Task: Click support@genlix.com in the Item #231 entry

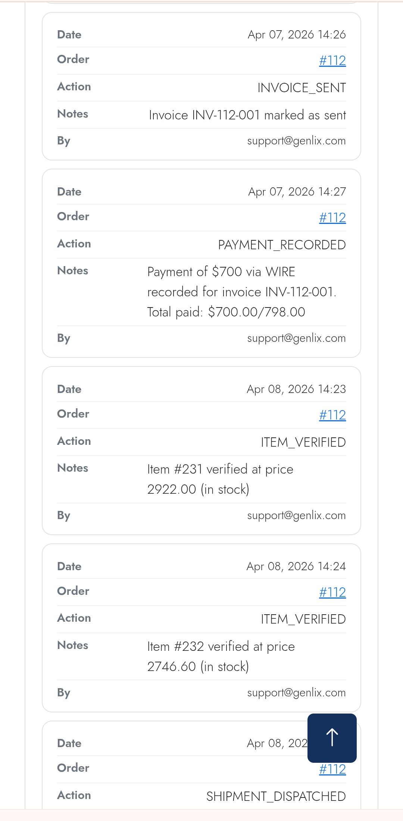Action: tap(296, 515)
